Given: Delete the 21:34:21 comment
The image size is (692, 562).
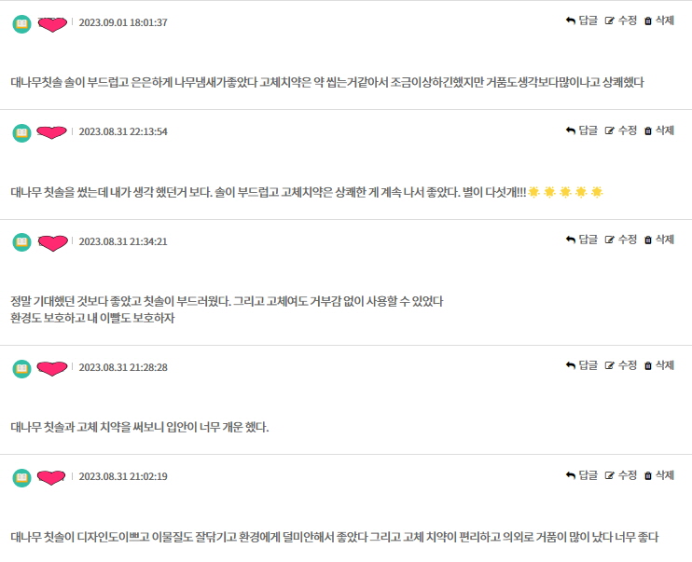Looking at the screenshot, I should point(659,240).
